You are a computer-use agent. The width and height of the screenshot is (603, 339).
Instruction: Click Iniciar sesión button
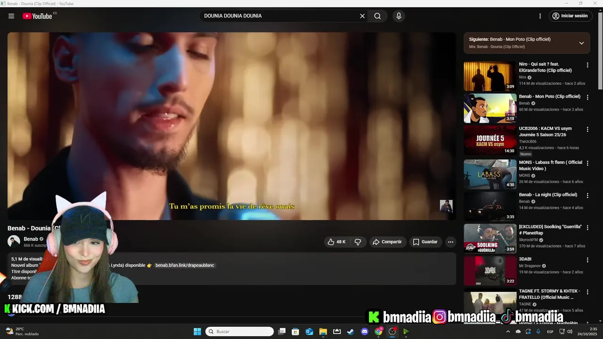click(570, 16)
